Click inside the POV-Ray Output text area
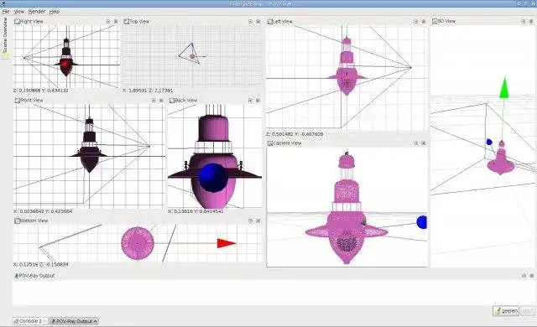Image resolution: width=537 pixels, height=327 pixels. click(274, 293)
